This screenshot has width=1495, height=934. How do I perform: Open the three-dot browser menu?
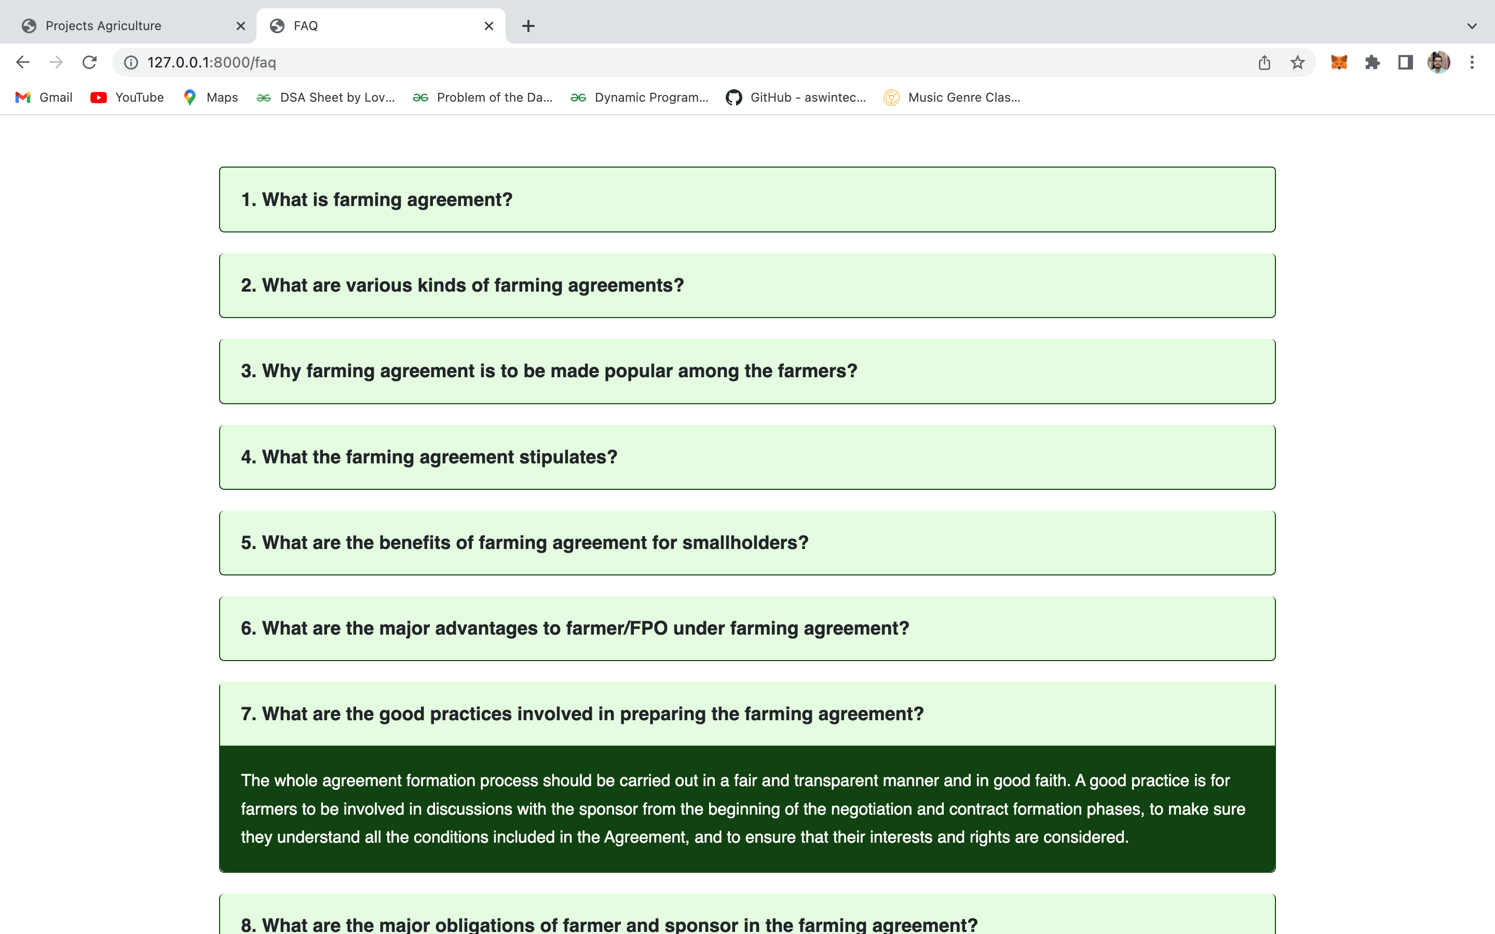pos(1473,62)
